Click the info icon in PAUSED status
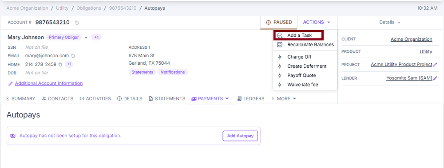This screenshot has height=168, width=444. (x=269, y=22)
